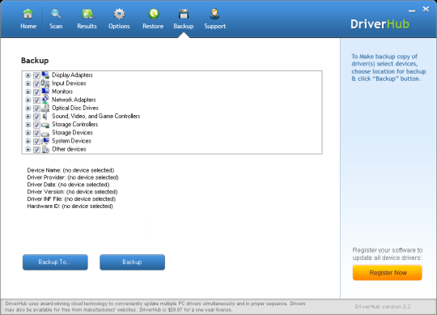Click the Options gear icon

[119, 14]
